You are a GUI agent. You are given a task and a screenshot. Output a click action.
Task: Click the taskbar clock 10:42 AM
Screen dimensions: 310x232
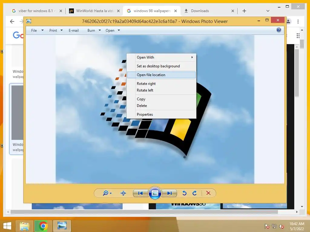[297, 224]
